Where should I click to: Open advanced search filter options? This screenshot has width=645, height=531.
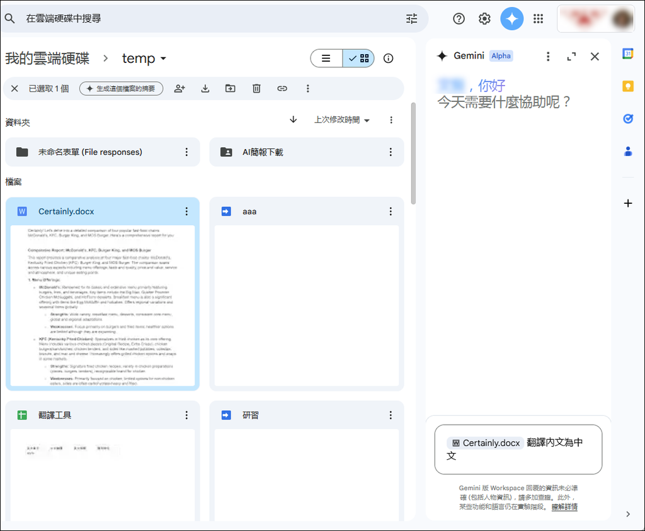tap(411, 18)
